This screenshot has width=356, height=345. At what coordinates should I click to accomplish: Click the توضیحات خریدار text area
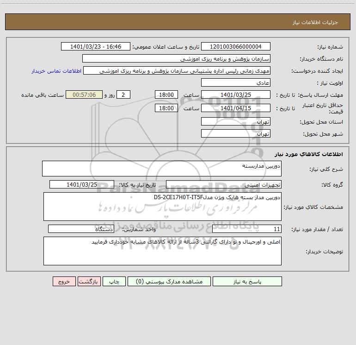tap(162, 251)
